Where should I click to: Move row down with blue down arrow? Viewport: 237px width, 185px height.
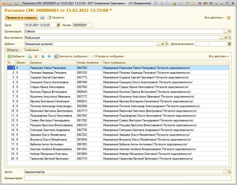49,56
